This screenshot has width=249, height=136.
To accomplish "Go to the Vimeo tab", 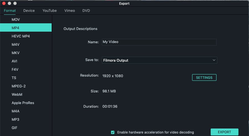I will [x=70, y=11].
